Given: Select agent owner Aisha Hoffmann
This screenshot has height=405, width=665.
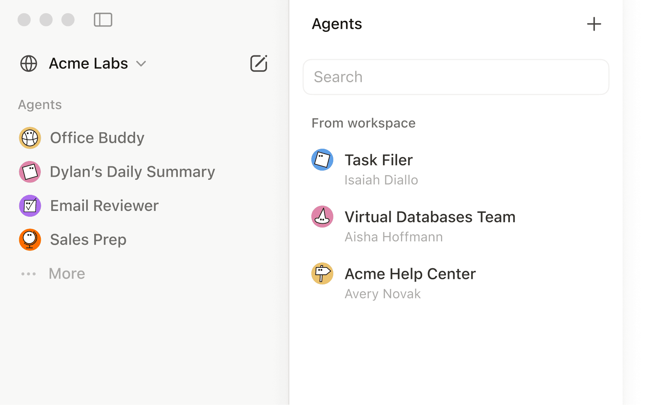Looking at the screenshot, I should point(393,236).
